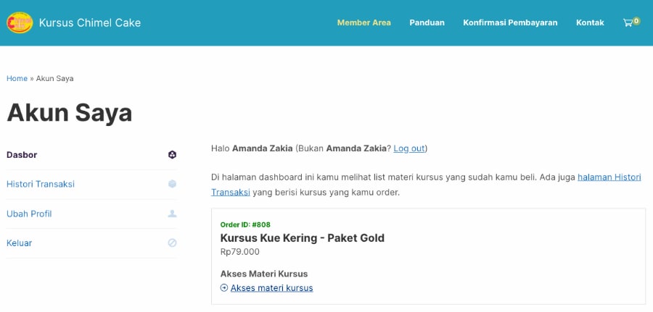Screen dimensions: 653x312
Task: Click the Log out link
Action: [x=409, y=148]
